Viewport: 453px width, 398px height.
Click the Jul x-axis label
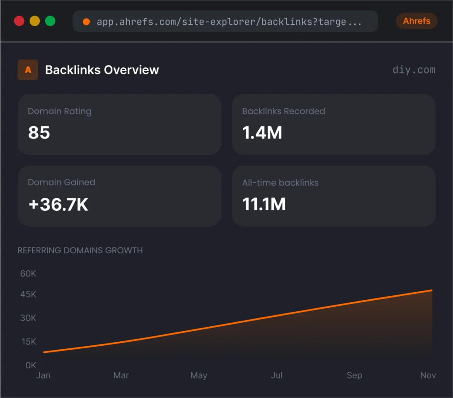pyautogui.click(x=276, y=375)
